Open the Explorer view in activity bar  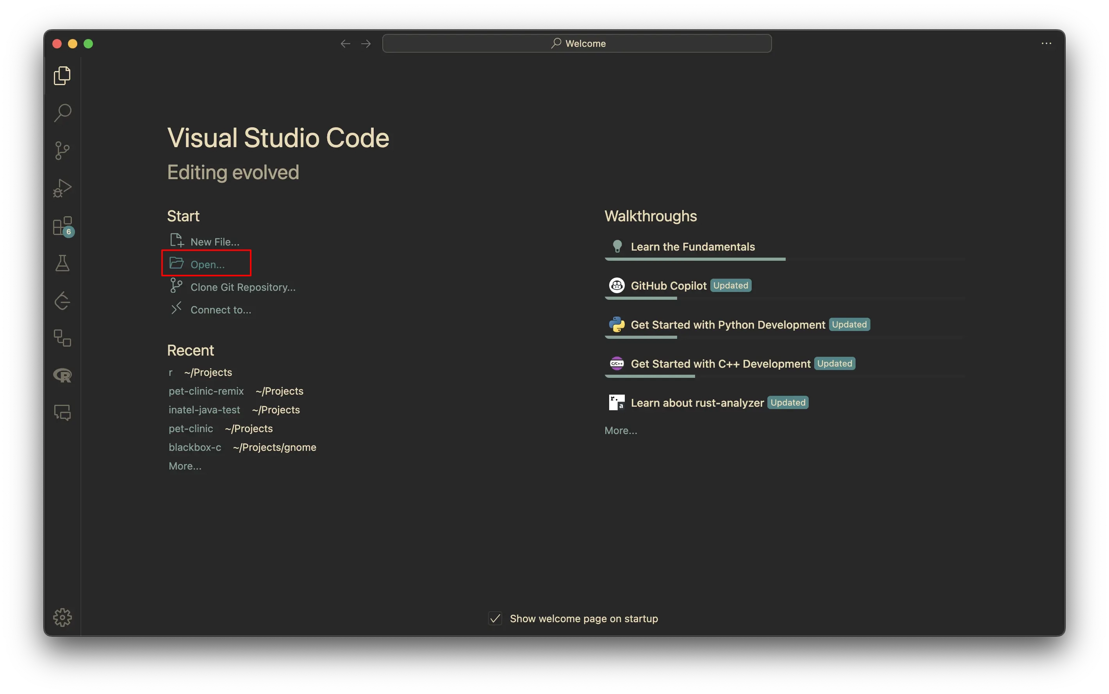coord(62,75)
